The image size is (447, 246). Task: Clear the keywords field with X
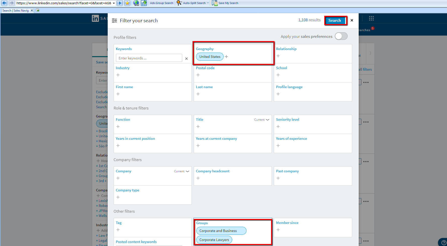click(186, 59)
